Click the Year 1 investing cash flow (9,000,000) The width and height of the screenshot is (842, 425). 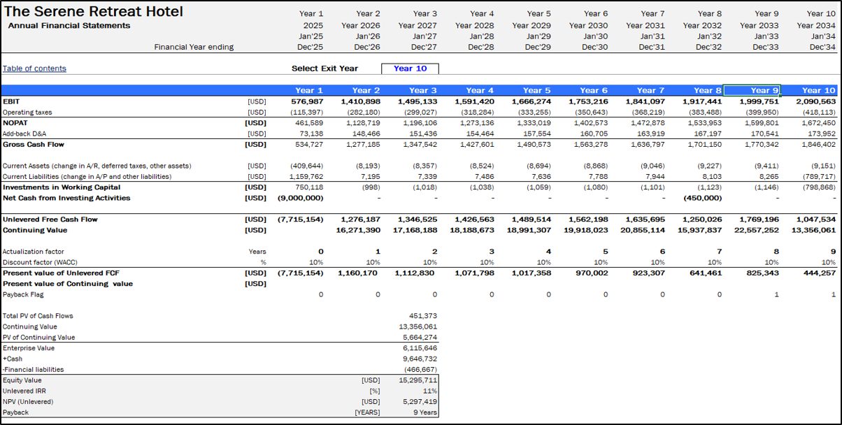pos(301,198)
